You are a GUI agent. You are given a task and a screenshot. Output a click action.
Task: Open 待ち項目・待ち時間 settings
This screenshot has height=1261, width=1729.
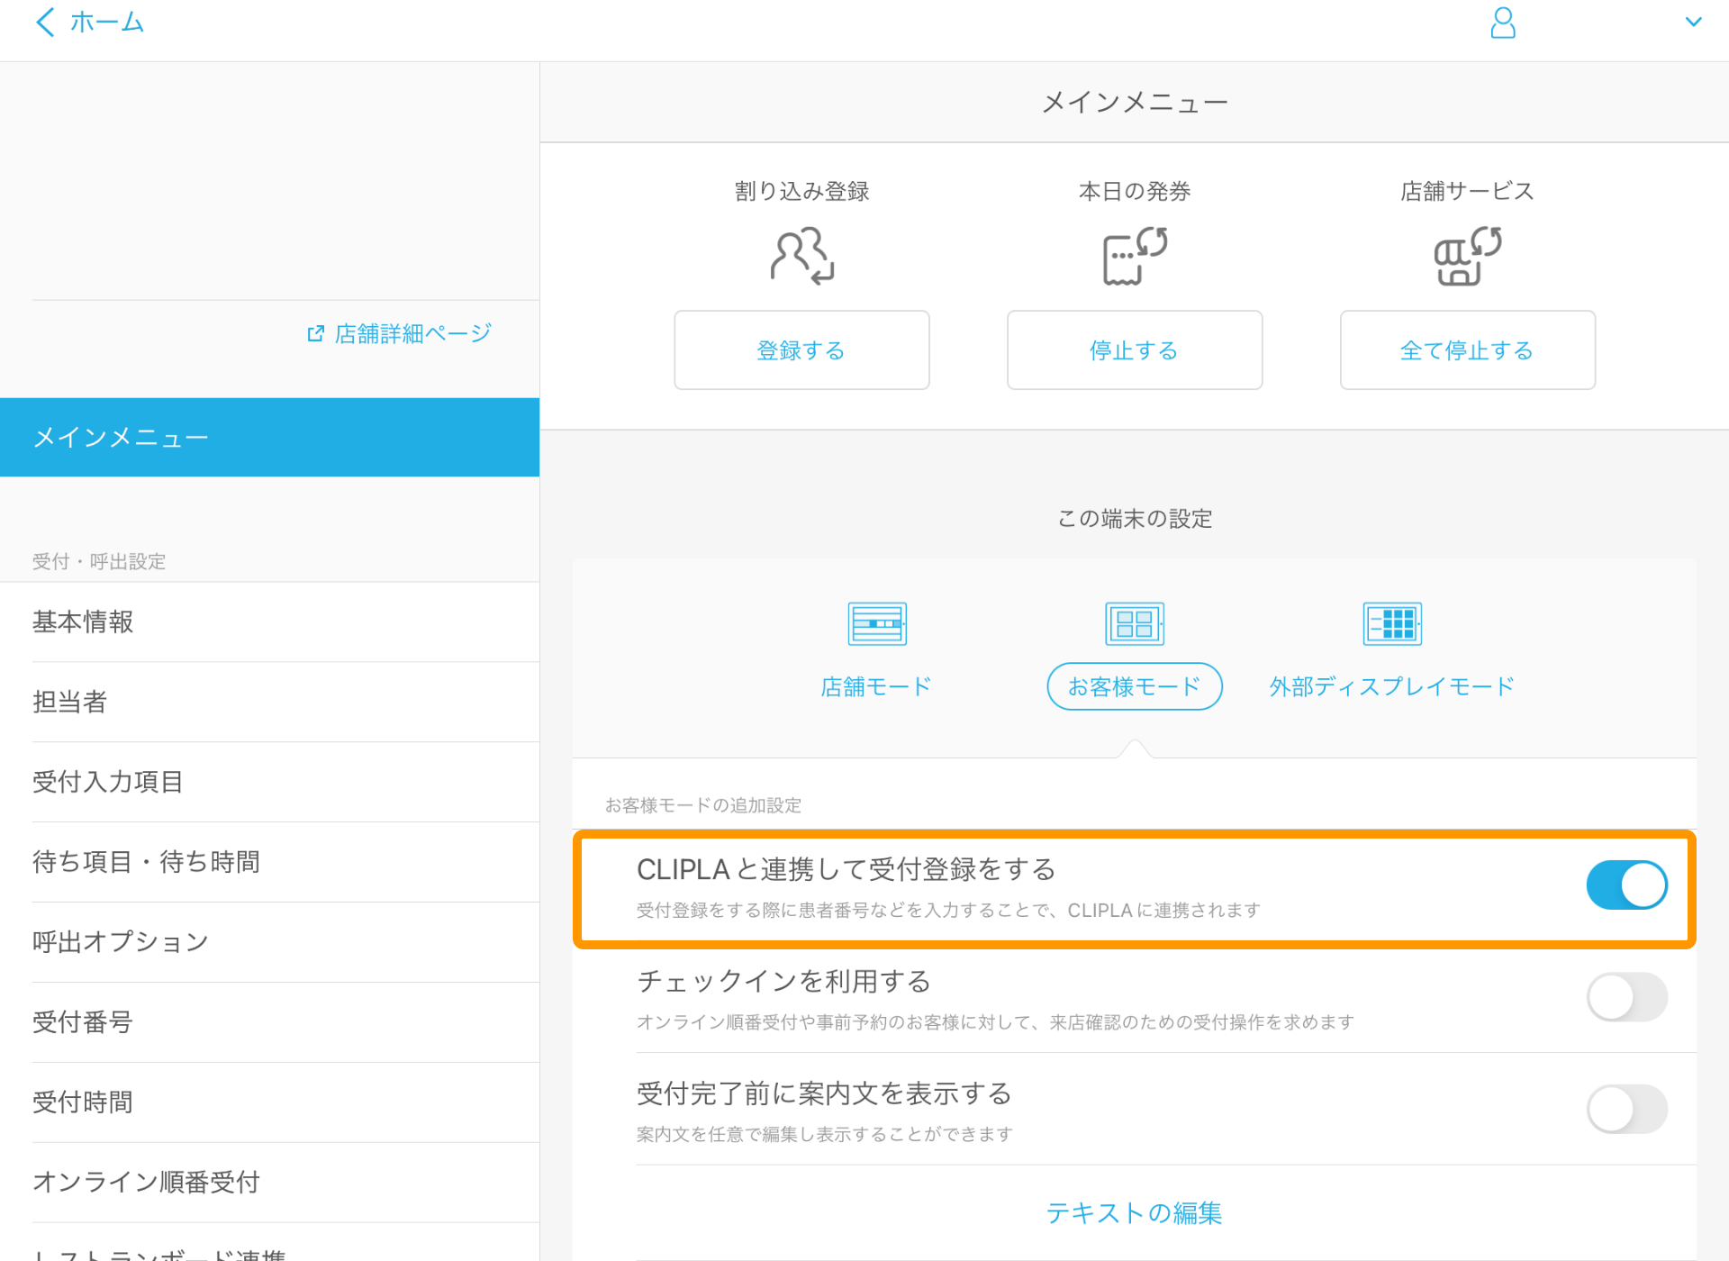pos(269,863)
